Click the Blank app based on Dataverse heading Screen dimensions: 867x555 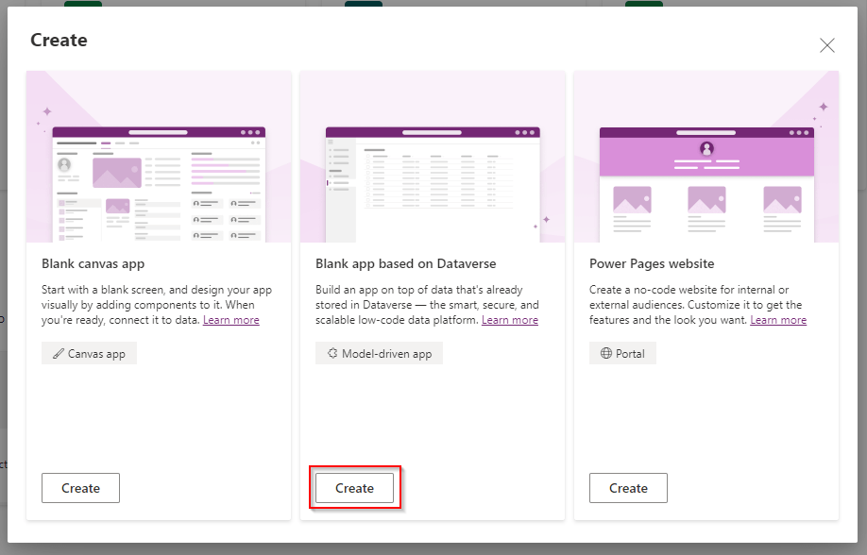point(406,263)
